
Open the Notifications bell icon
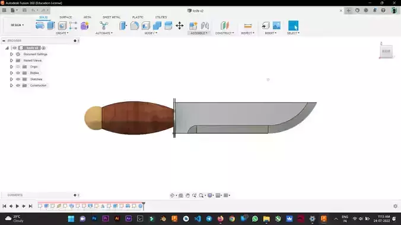coord(375,11)
